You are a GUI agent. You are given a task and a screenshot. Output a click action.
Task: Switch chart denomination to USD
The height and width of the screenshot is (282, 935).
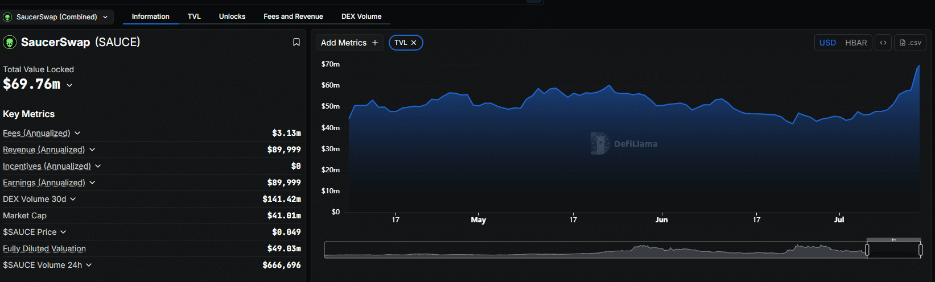point(827,43)
